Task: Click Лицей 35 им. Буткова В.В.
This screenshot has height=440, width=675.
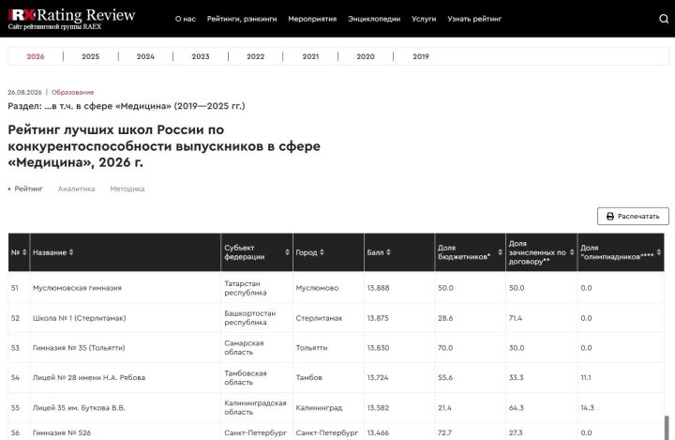Action: tap(79, 408)
